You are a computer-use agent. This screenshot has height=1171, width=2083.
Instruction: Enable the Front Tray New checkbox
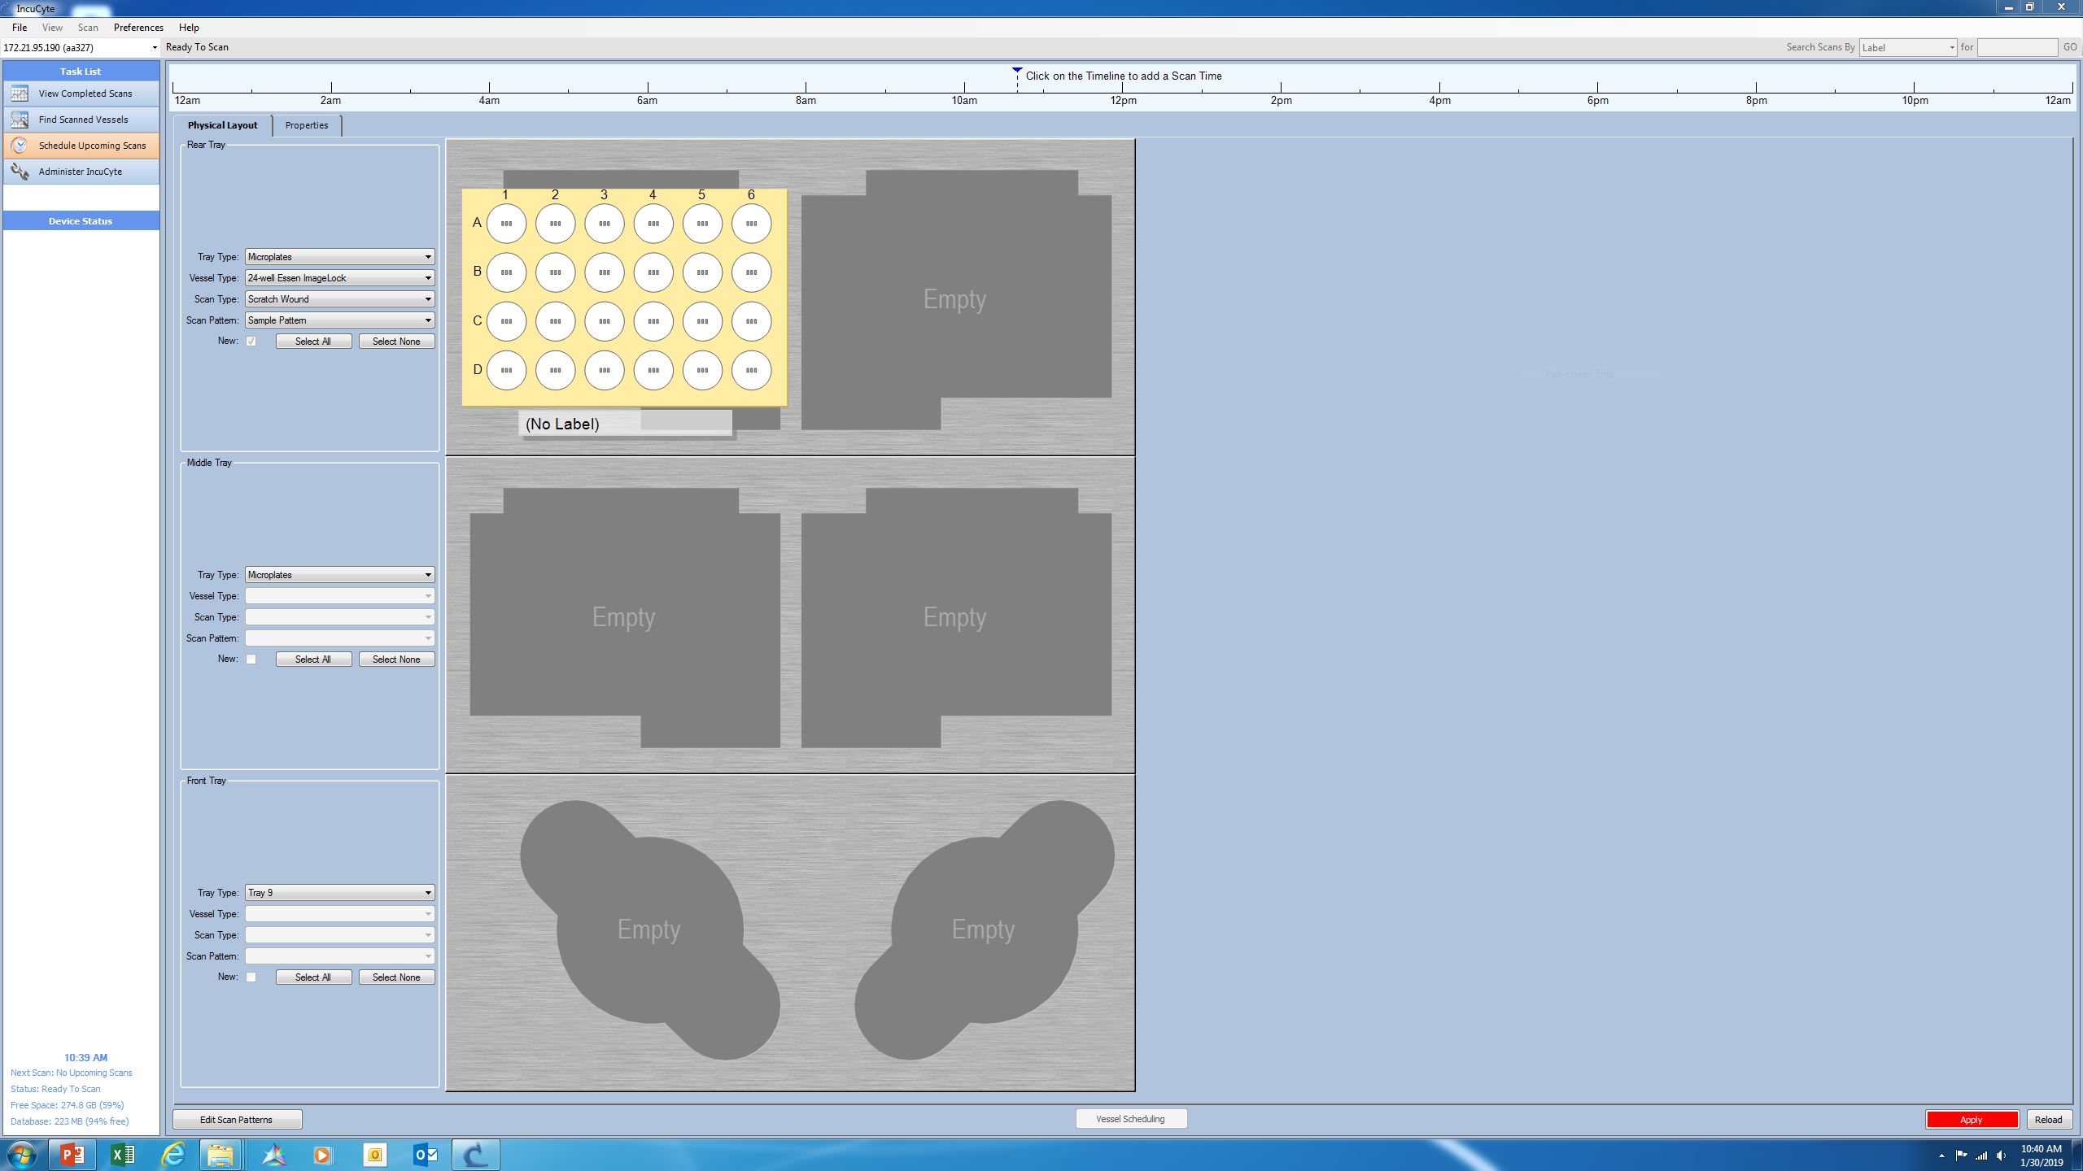click(x=251, y=977)
